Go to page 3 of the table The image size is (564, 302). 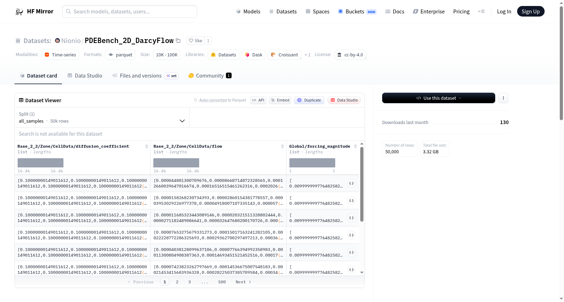190,282
